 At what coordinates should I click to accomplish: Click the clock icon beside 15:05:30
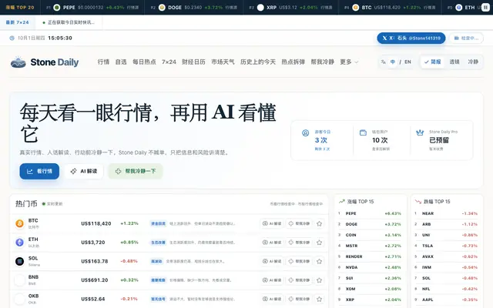tap(12, 38)
